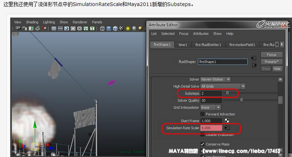The height and width of the screenshot is (157, 292).
Task: Click the connection icon next to Simulation Rate Scale
Action: click(x=227, y=128)
